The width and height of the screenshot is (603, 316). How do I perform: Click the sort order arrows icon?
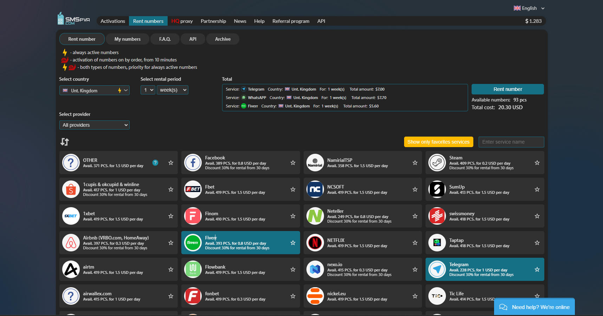(65, 142)
